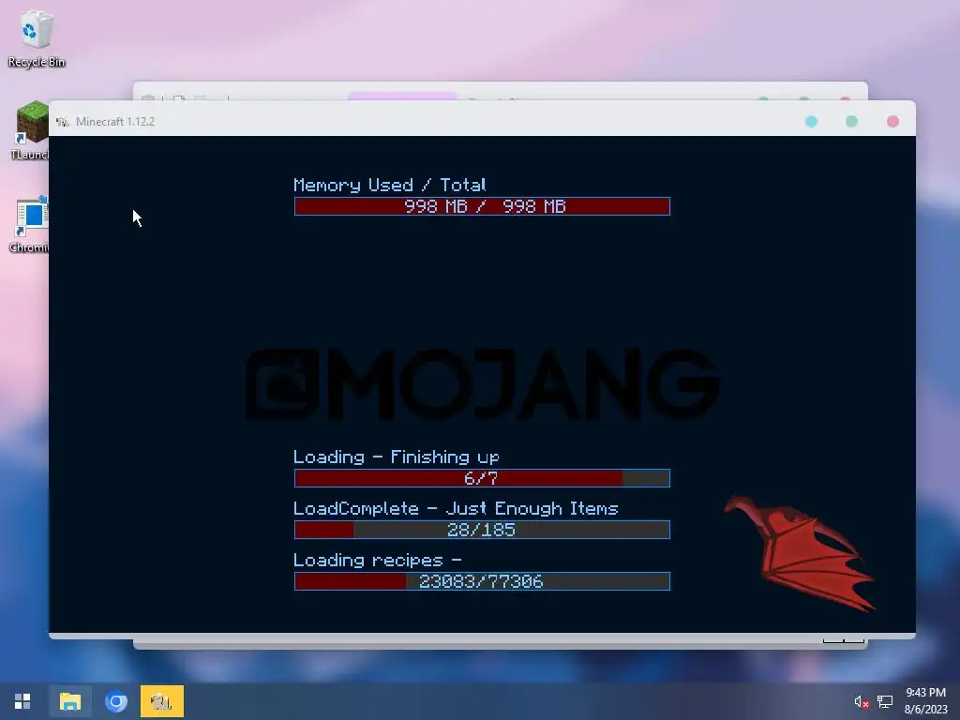Click the 'Memory Used / Total' label

click(389, 185)
